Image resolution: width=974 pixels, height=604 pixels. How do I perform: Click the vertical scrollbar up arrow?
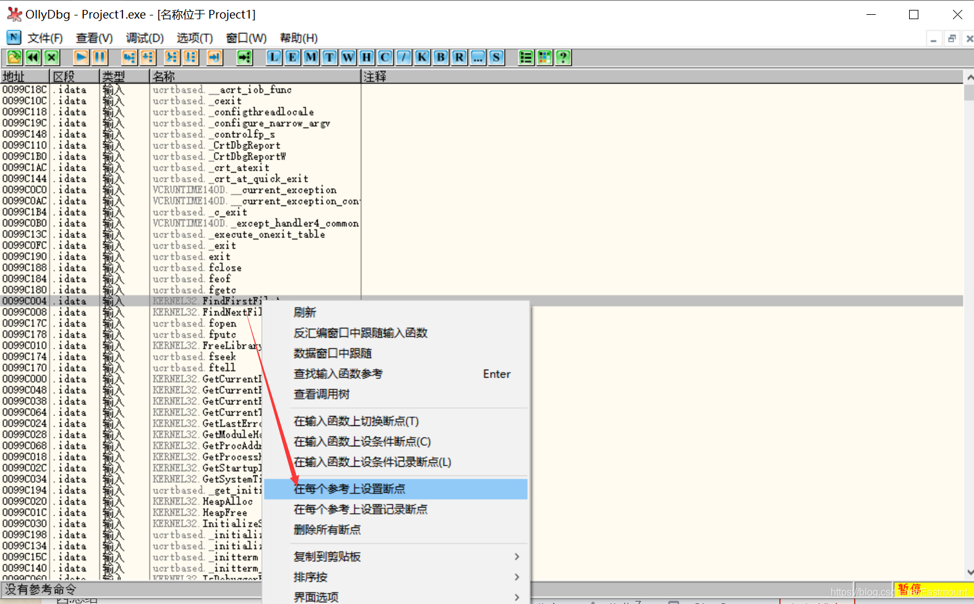click(x=968, y=77)
